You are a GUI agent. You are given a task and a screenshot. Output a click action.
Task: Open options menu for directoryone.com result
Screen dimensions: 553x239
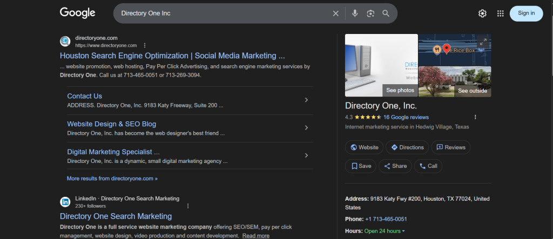click(x=145, y=45)
